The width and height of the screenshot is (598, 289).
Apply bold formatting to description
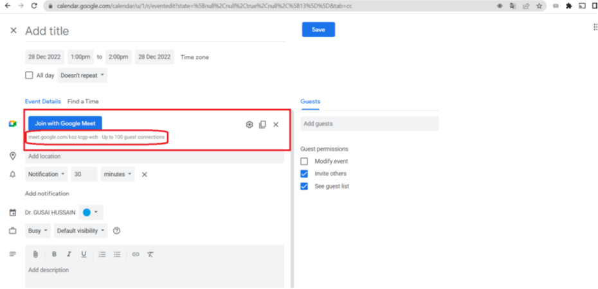coord(54,254)
